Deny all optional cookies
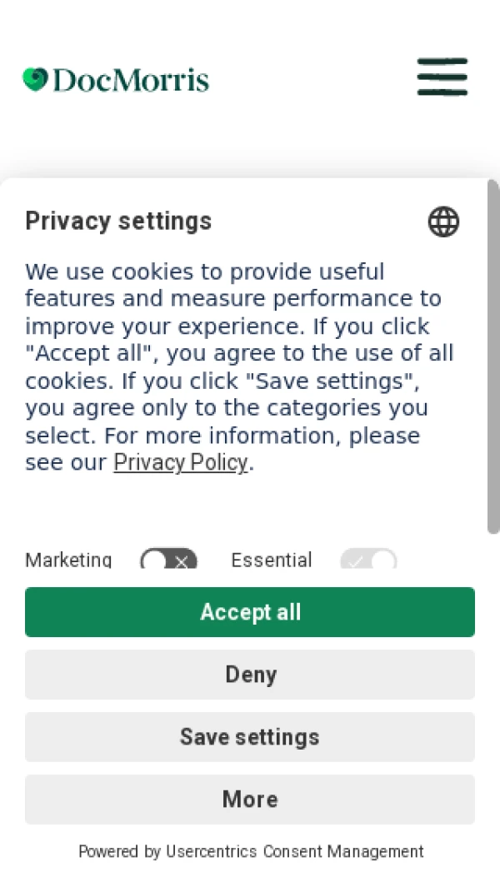The height and width of the screenshot is (887, 500). coord(250,675)
